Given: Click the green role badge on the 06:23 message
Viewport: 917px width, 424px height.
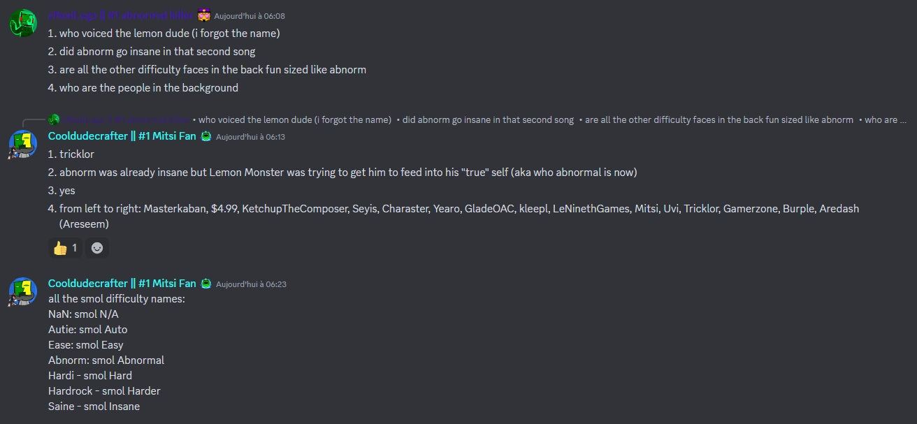Looking at the screenshot, I should 206,284.
